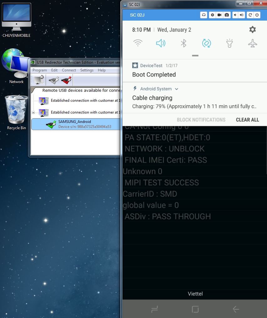Image resolution: width=267 pixels, height=318 pixels.
Task: Open the Edit menu in USB Redirector
Action: click(54, 70)
